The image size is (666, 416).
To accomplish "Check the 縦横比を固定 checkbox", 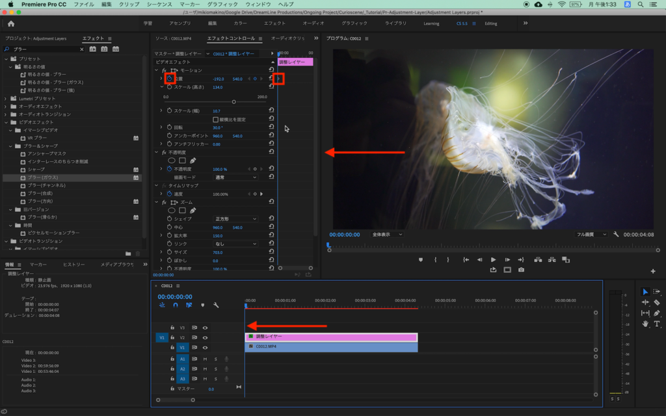I will point(216,120).
